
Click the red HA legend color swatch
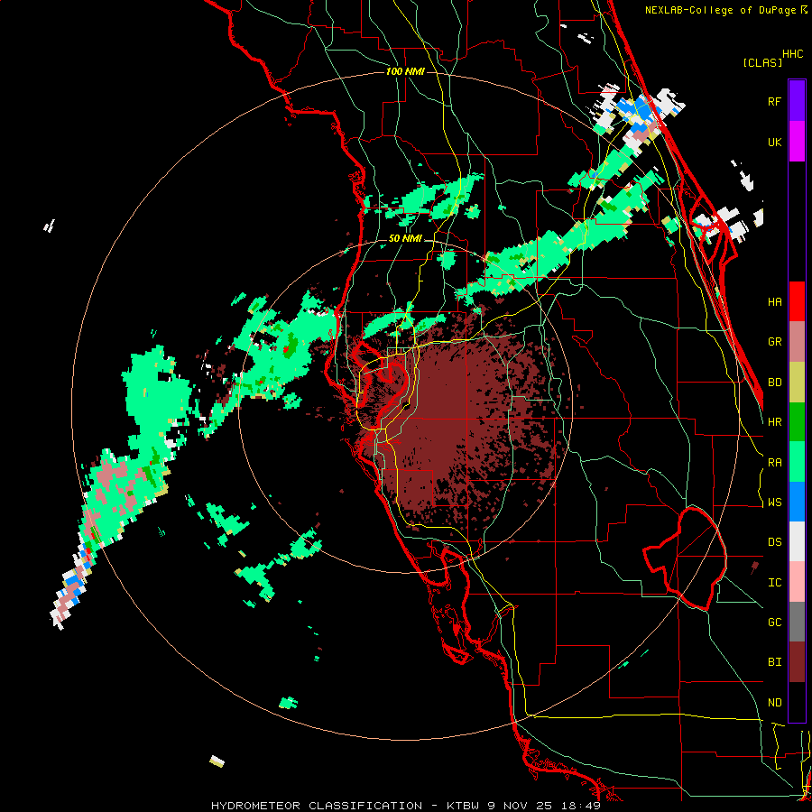tap(797, 301)
